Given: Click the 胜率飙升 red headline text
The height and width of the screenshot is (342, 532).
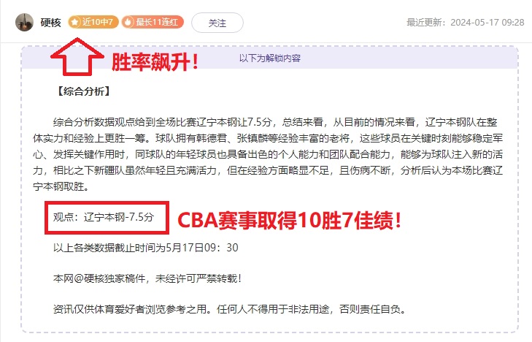Looking at the screenshot, I should [x=155, y=63].
